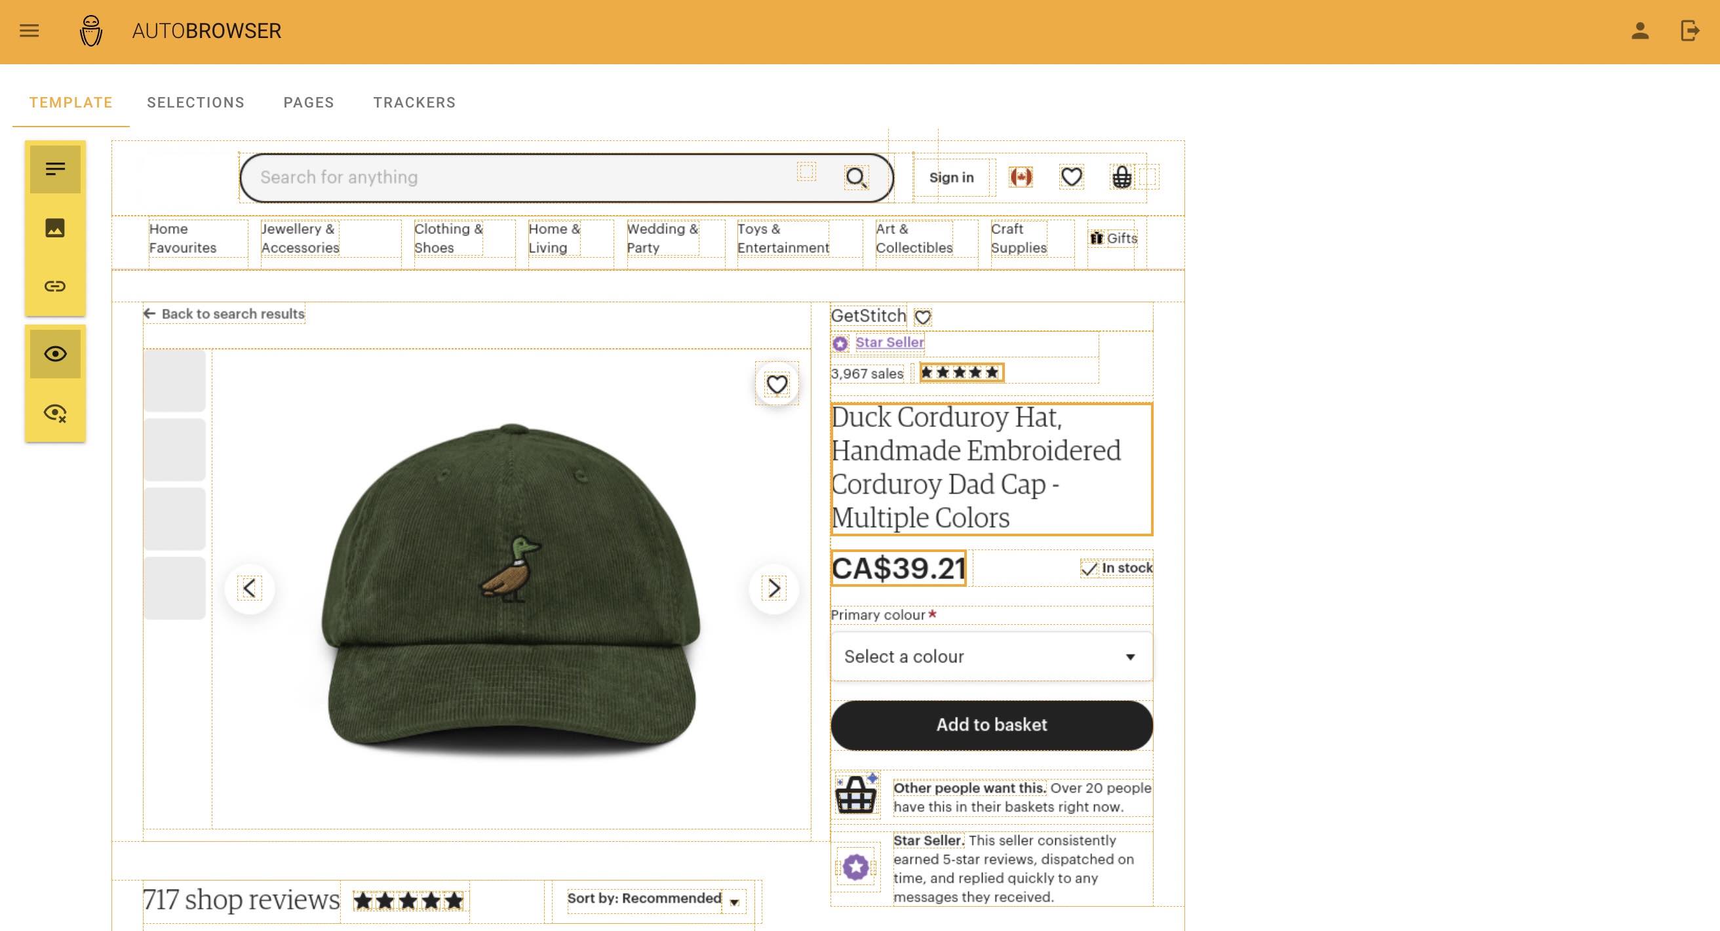The width and height of the screenshot is (1720, 931).
Task: Switch to the SELECTIONS tab
Action: pyautogui.click(x=195, y=103)
